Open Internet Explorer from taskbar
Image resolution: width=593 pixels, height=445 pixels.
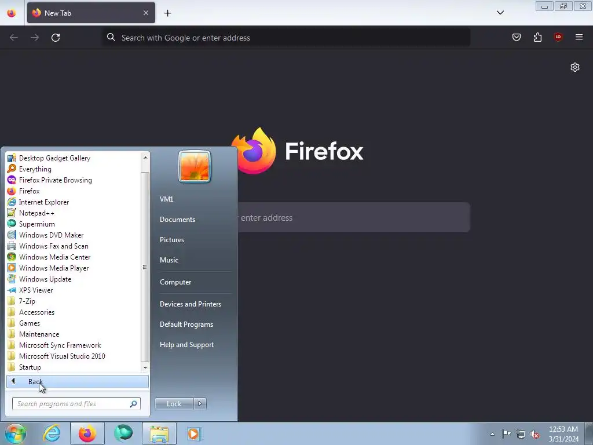click(52, 433)
